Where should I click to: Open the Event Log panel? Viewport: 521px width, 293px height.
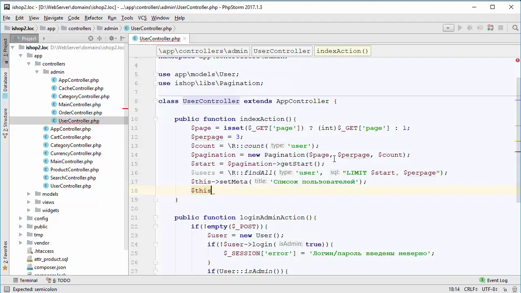[x=493, y=280]
